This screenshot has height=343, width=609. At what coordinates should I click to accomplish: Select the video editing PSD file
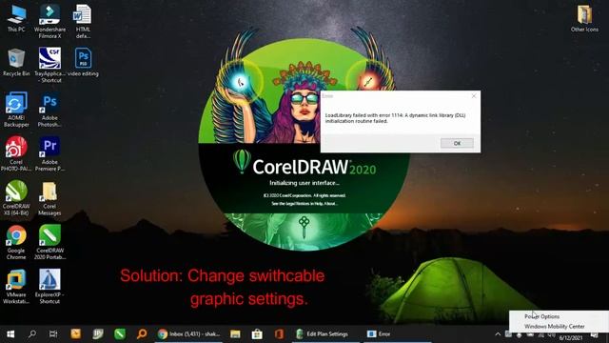point(83,62)
